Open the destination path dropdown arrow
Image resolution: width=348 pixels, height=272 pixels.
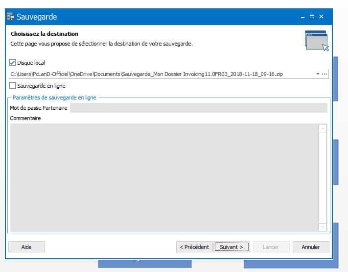pos(318,74)
